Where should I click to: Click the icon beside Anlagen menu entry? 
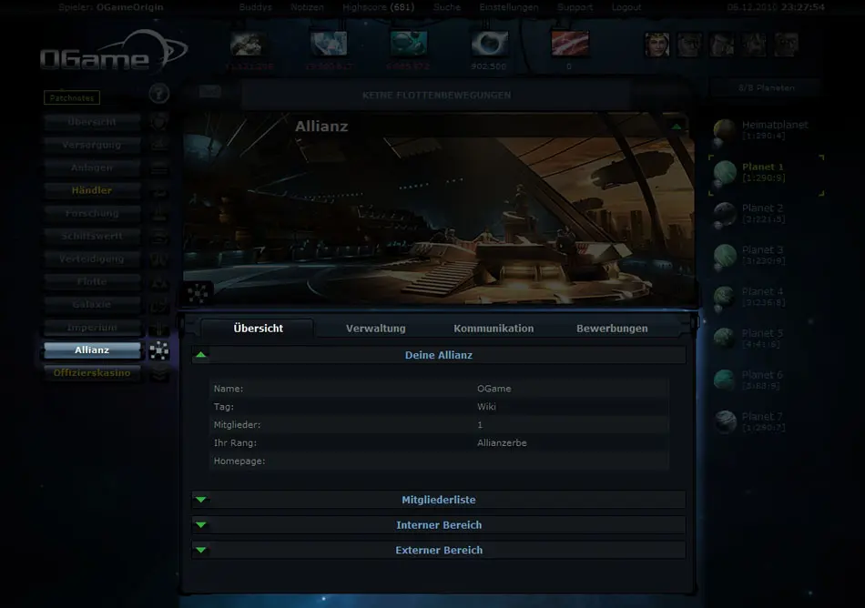click(158, 167)
